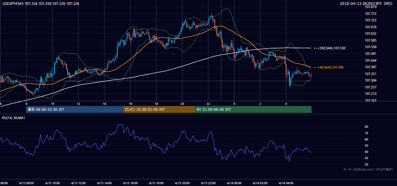Image resolution: width=397 pixels, height=186 pixels.
Task: Click bottom date label 4/13 14:00
Action: pos(104,183)
